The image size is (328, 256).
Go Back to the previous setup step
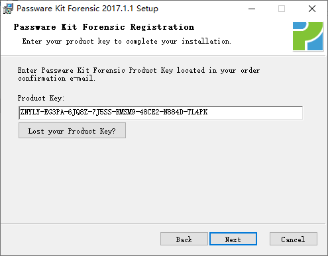click(x=184, y=239)
